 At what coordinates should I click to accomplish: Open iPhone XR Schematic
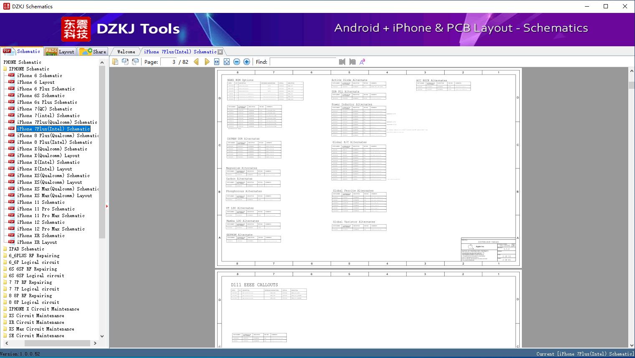click(x=40, y=235)
